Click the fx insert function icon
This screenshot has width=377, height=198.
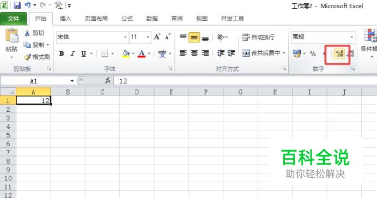(108, 81)
